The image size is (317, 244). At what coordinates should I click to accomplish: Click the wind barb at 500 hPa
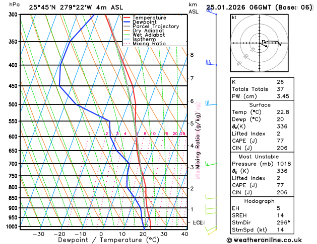pyautogui.click(x=211, y=103)
